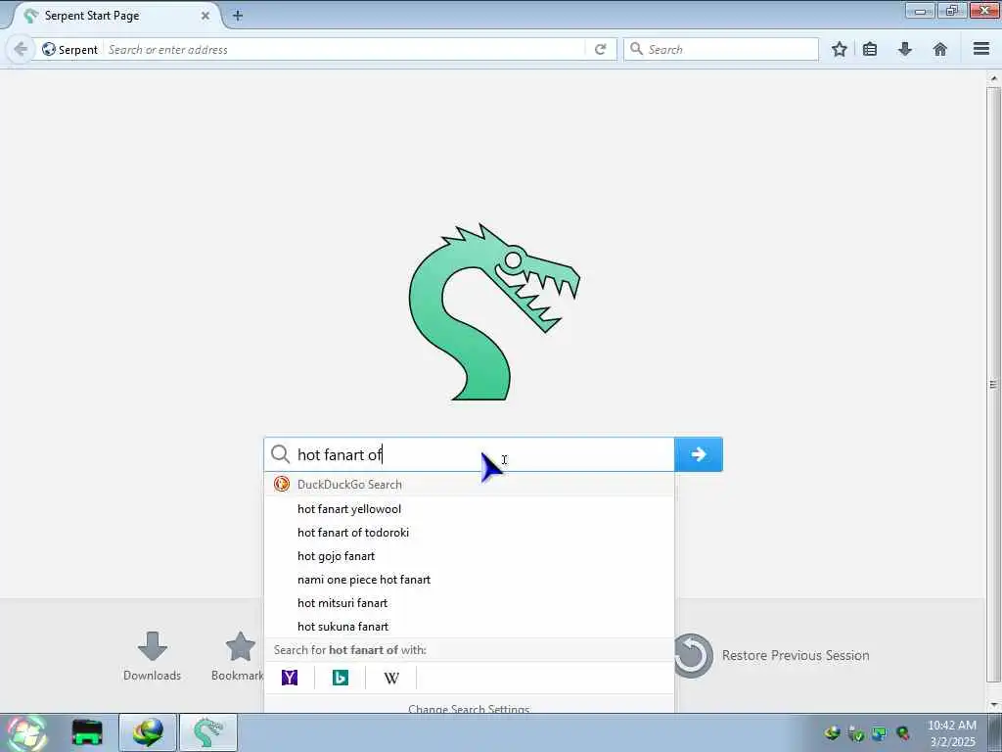
Task: Click the magnifier icon in start page search
Action: [x=280, y=454]
